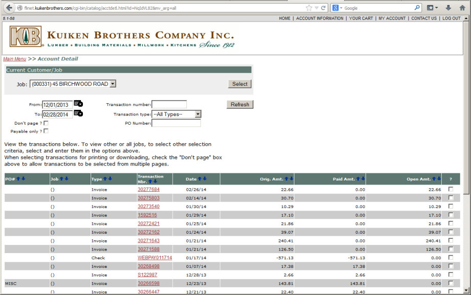
Task: Open transaction link 30266598
Action: [x=148, y=283]
